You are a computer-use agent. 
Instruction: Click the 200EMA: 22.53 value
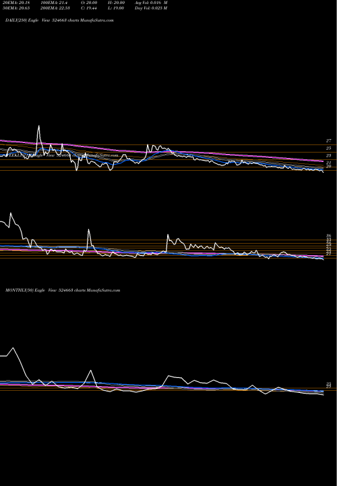[56, 8]
